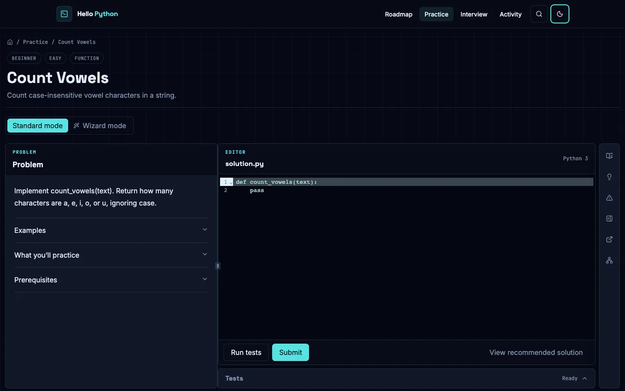The image size is (625, 391).
Task: Click the external link icon in sidebar
Action: 609,239
